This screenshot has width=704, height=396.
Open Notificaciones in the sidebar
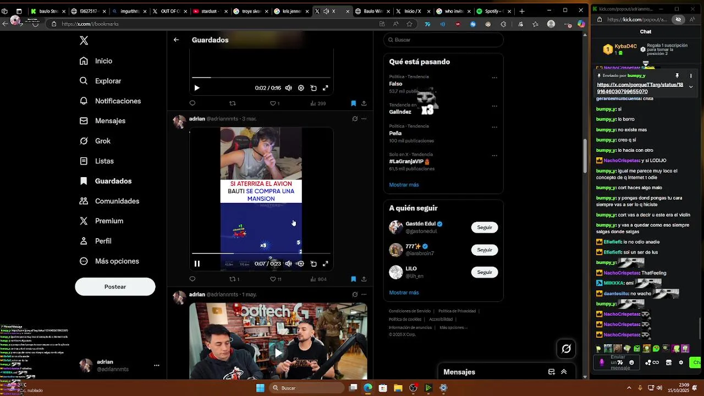coord(110,101)
